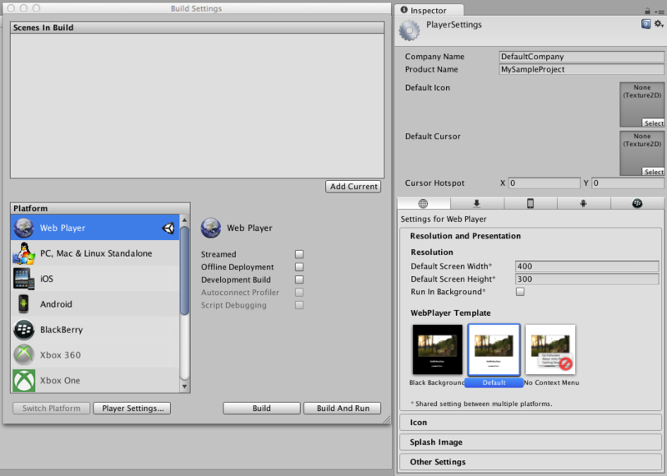Enable the Offline Deployment checkbox

tap(299, 267)
